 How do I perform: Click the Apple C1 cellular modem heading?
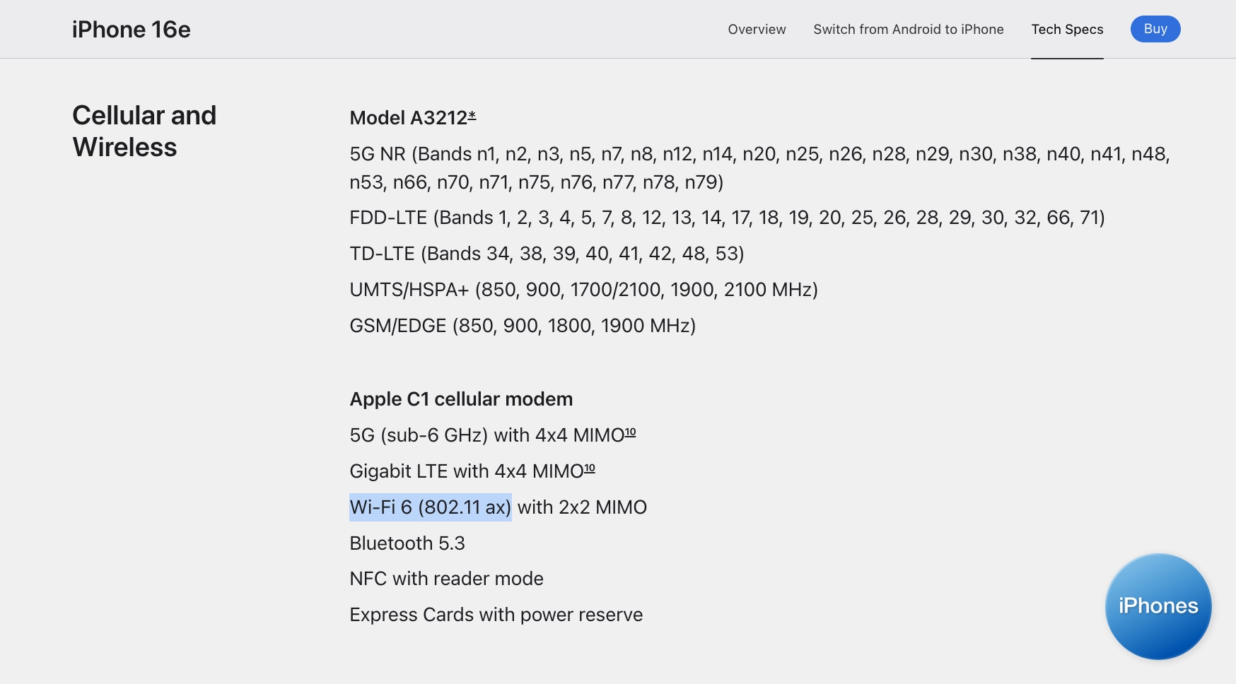click(461, 399)
